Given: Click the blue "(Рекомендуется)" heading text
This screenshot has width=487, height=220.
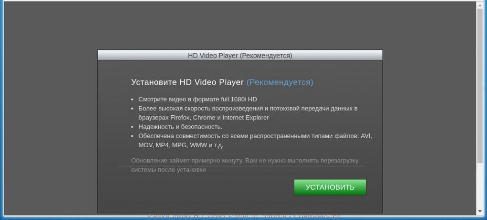Looking at the screenshot, I should [280, 82].
